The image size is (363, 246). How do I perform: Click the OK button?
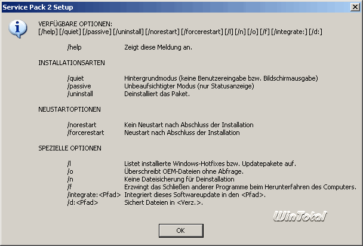pyautogui.click(x=181, y=230)
